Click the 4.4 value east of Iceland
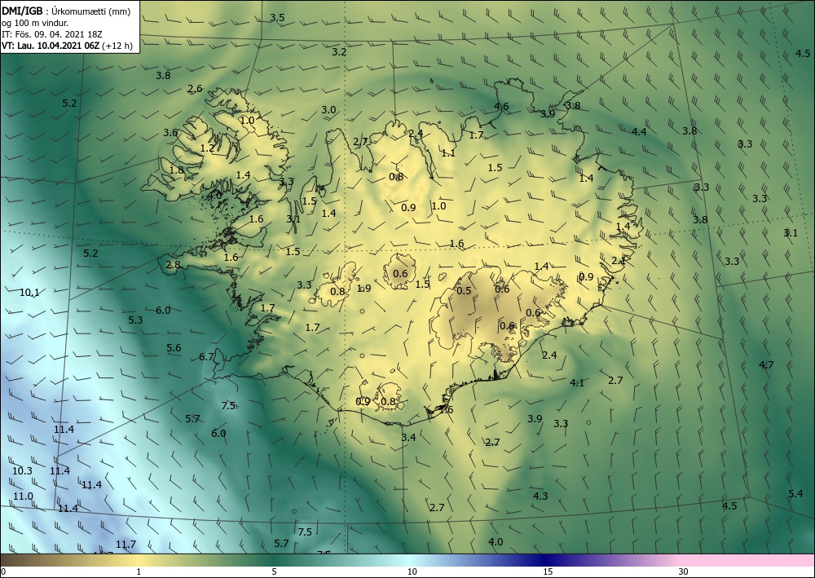Image resolution: width=815 pixels, height=578 pixels. pyautogui.click(x=639, y=132)
